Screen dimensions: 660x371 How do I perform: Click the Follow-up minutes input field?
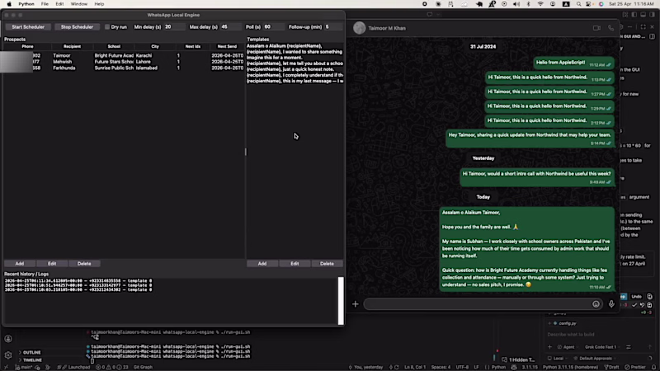pos(332,27)
